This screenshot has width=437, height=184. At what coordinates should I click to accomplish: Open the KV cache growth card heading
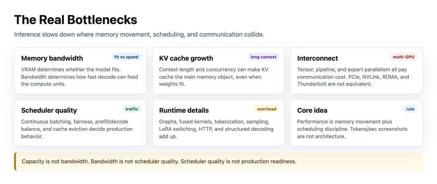tap(186, 59)
